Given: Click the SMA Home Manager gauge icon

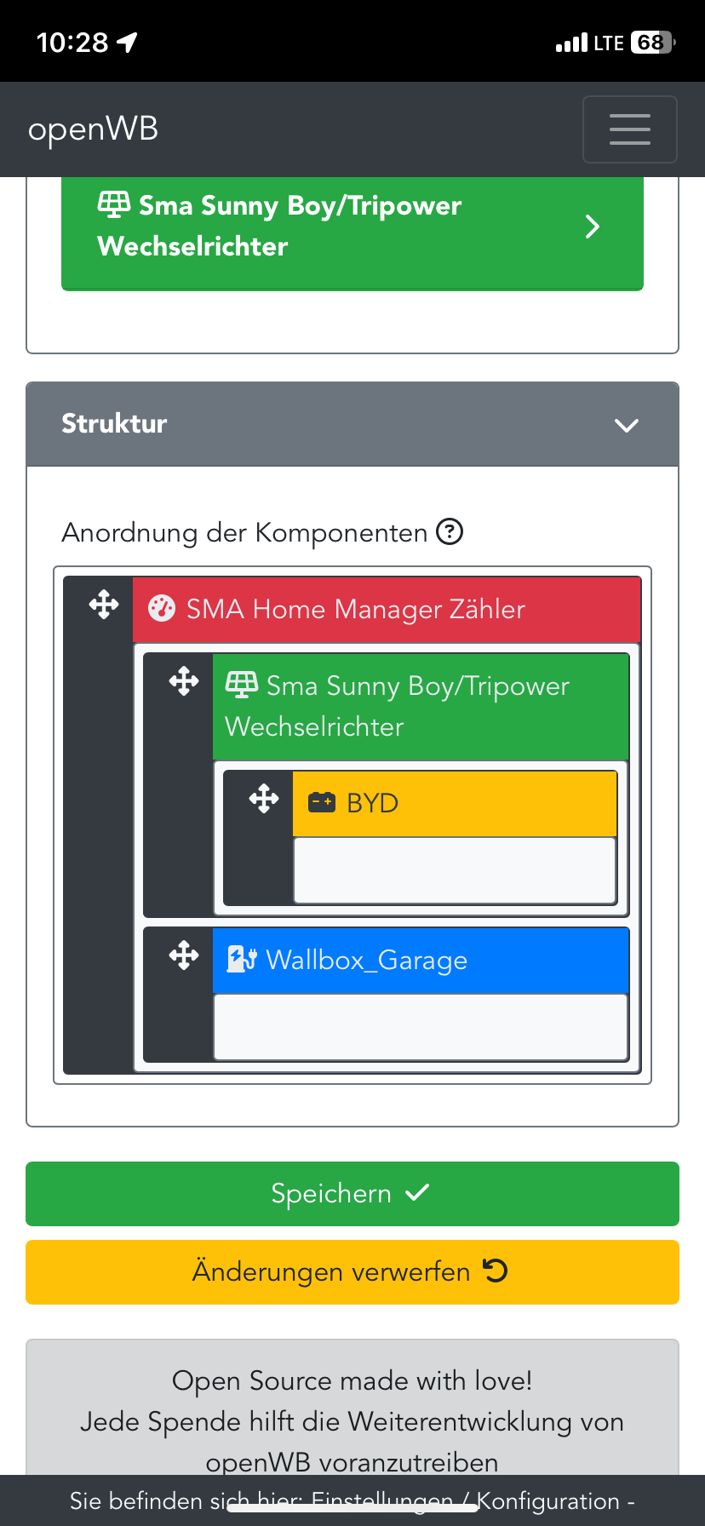Looking at the screenshot, I should coord(162,609).
